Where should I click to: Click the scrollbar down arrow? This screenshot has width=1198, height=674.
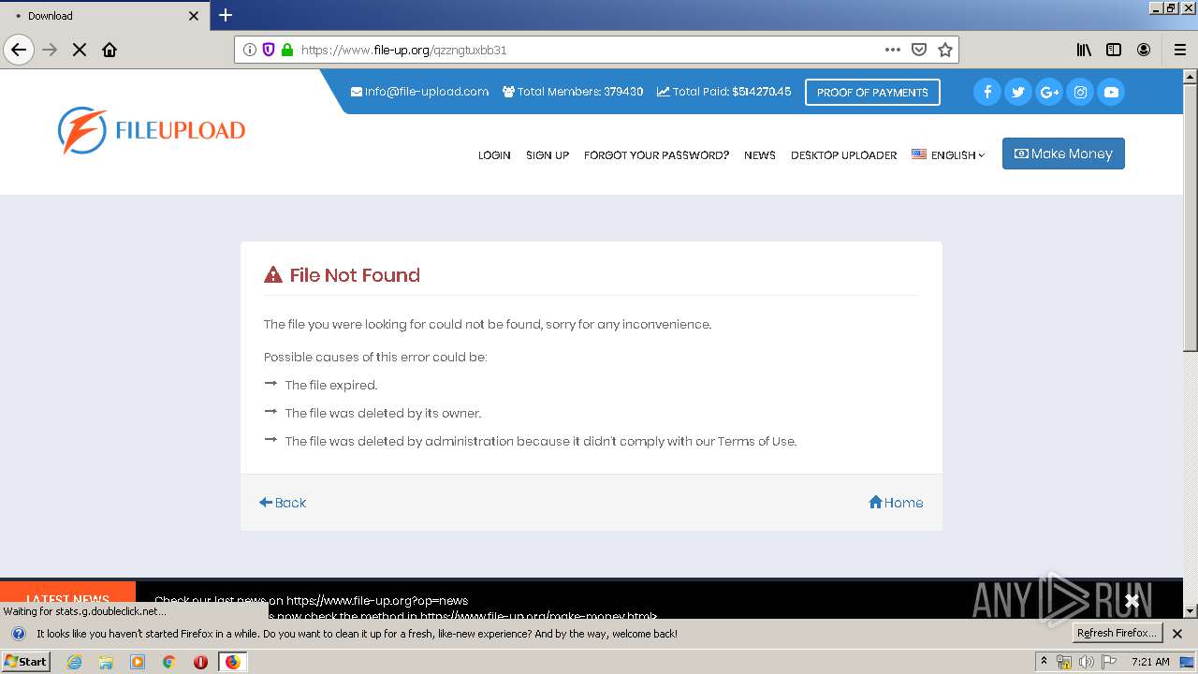(x=1190, y=611)
